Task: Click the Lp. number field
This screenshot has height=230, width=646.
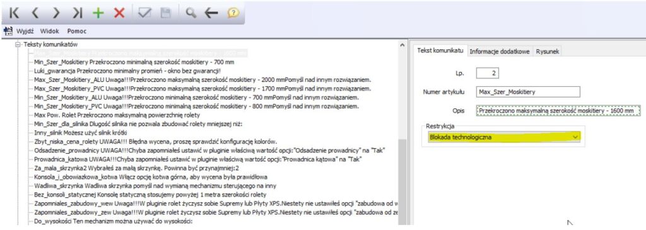Action: (488, 73)
